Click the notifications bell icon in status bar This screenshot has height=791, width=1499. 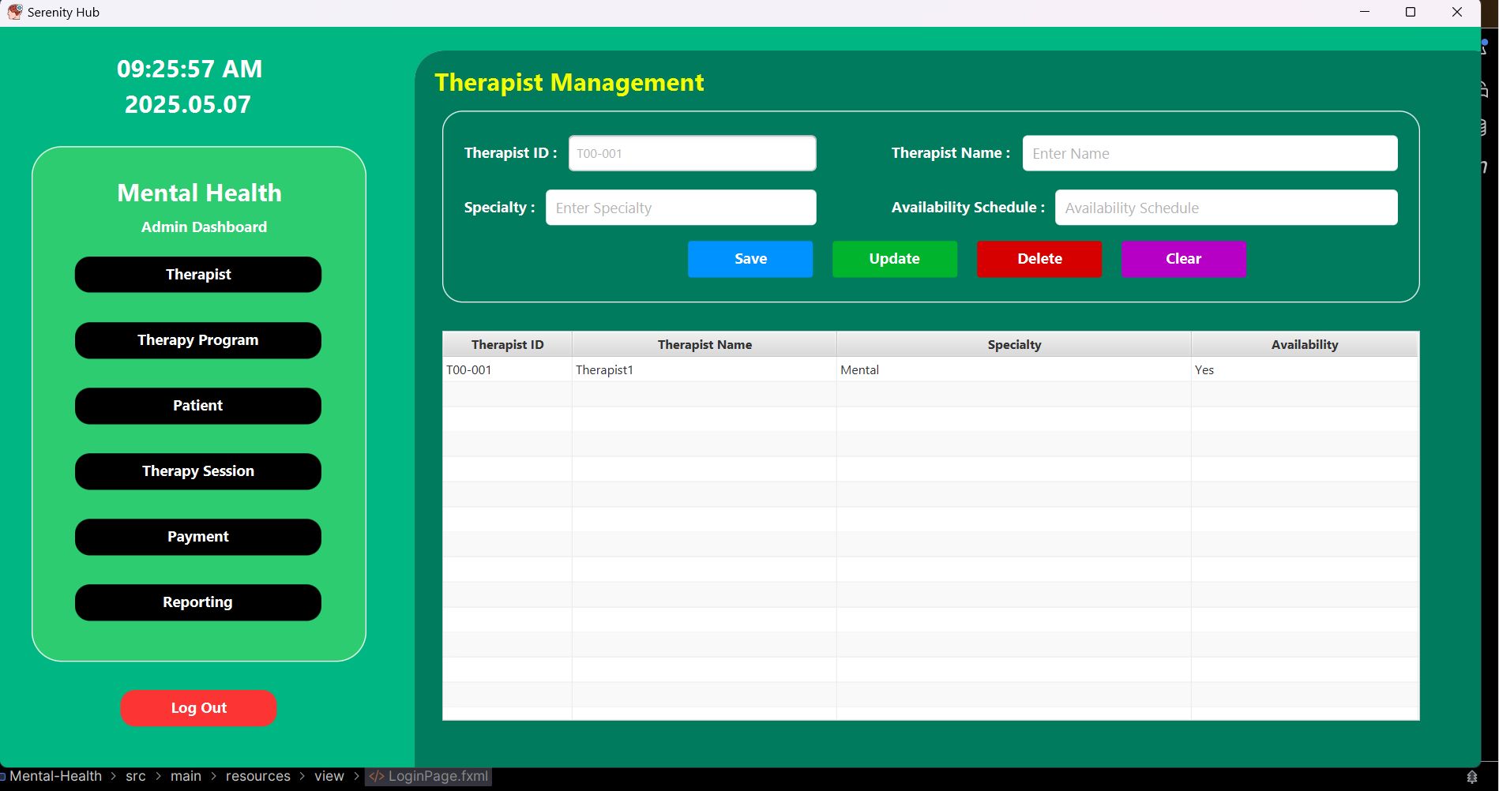1471,777
